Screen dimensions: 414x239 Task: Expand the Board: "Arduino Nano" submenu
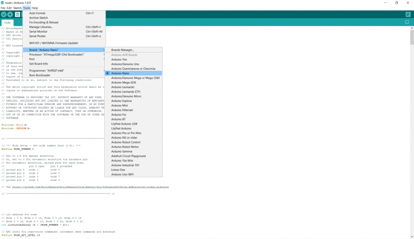(x=64, y=50)
